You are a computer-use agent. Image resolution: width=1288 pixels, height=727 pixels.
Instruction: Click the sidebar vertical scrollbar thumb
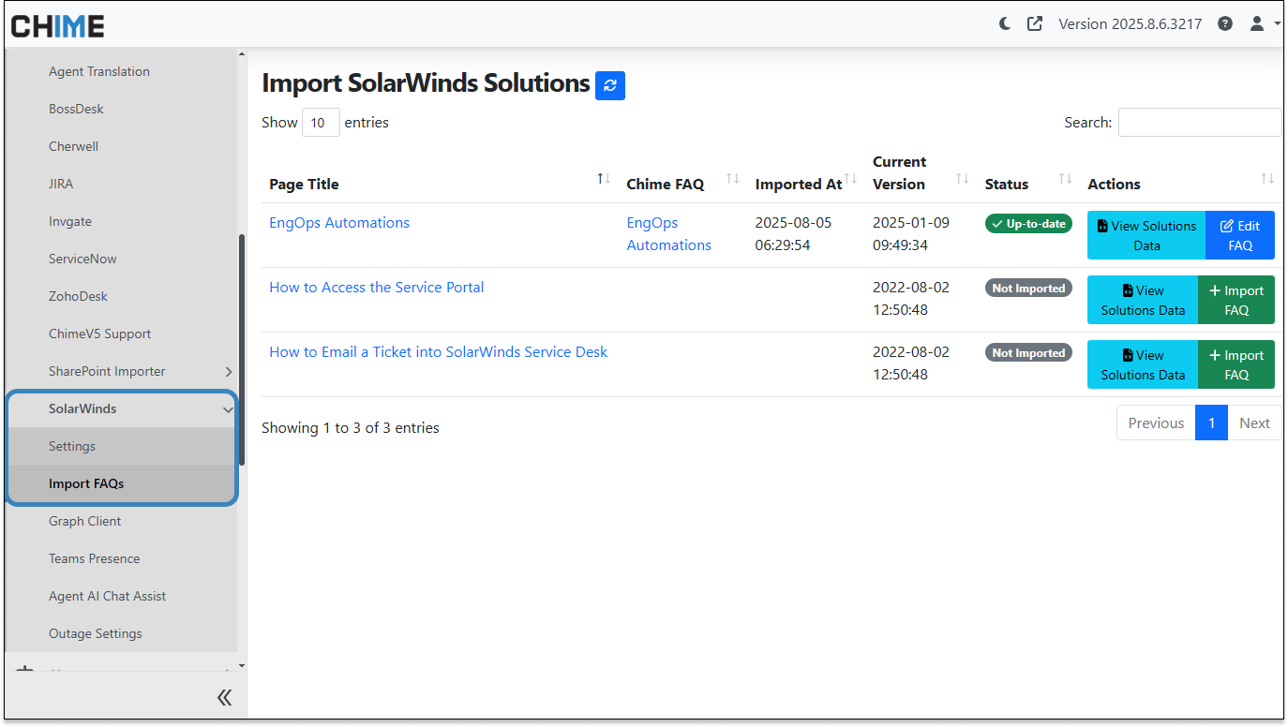tap(242, 349)
